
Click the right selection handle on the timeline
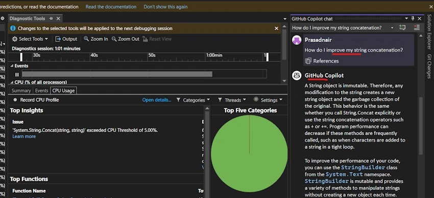pyautogui.click(x=268, y=57)
